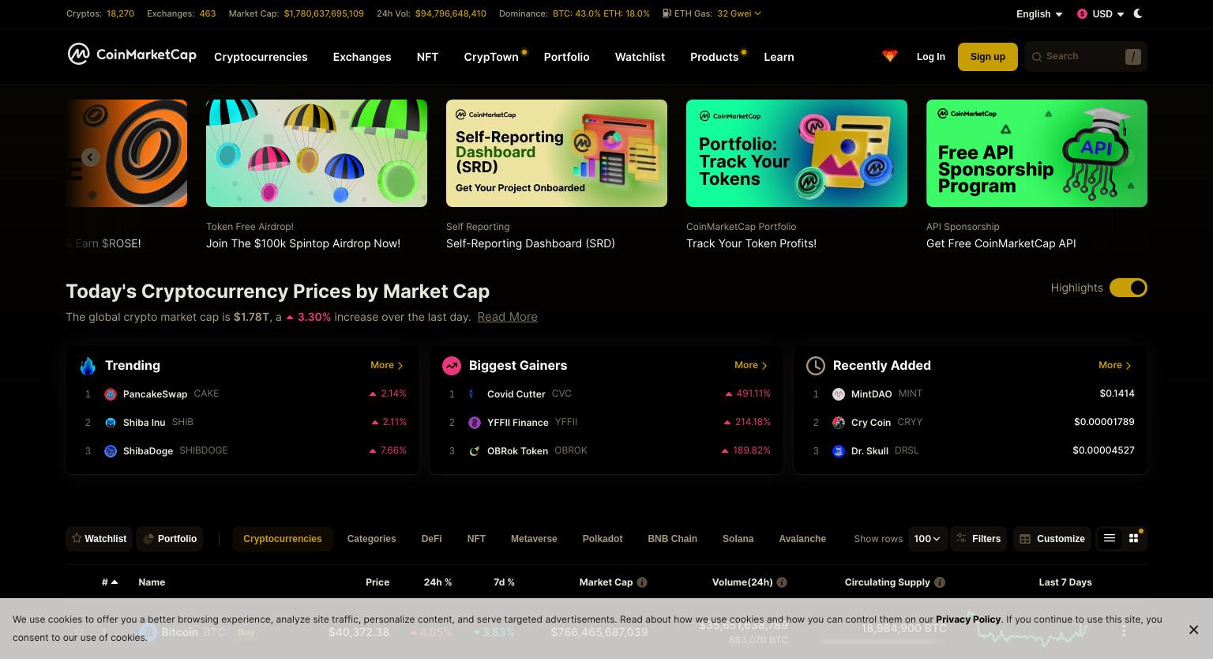Sort by Price column header

click(x=377, y=582)
